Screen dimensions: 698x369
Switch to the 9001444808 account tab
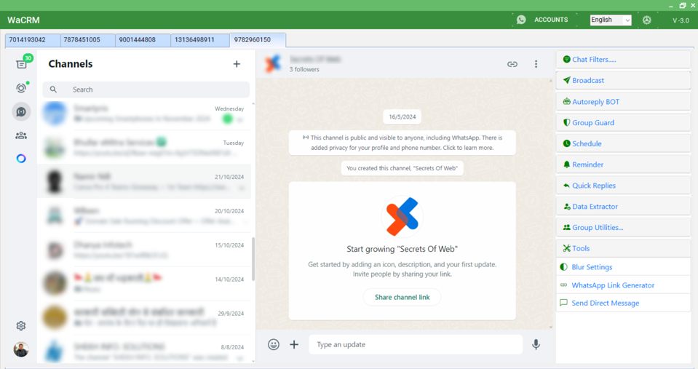click(x=137, y=39)
